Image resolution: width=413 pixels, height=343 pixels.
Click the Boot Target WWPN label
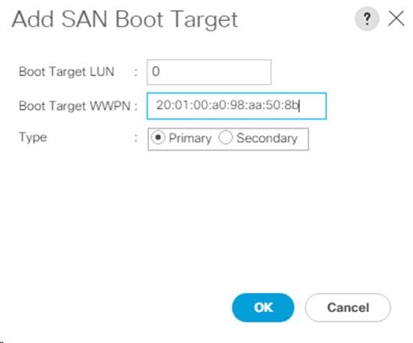coord(75,106)
